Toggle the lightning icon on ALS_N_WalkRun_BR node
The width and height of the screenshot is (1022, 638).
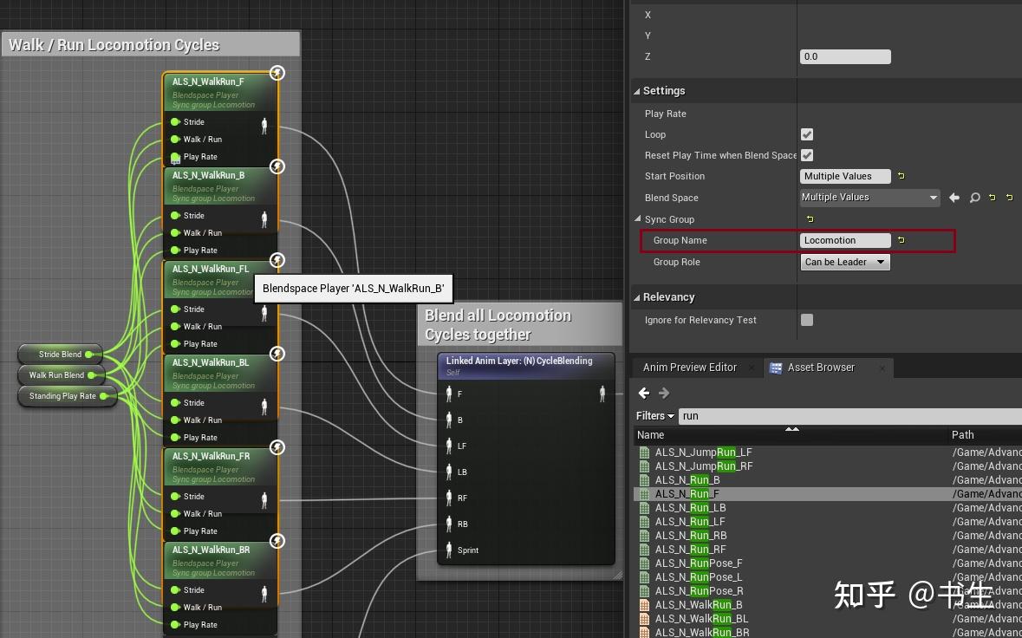[277, 541]
